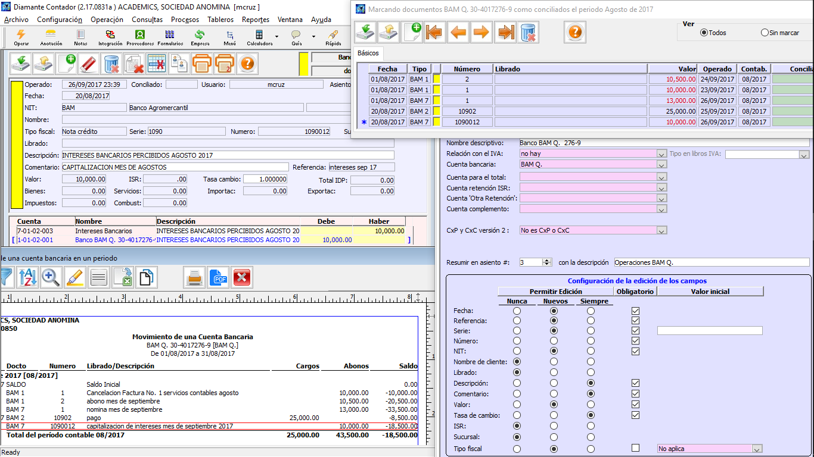The width and height of the screenshot is (814, 457).
Task: Export report to Excel icon
Action: 123,278
